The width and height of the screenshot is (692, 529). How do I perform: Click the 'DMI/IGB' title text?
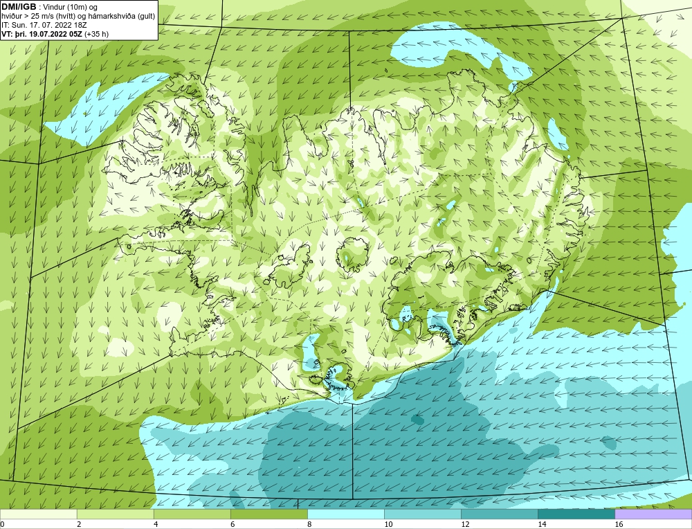(19, 7)
